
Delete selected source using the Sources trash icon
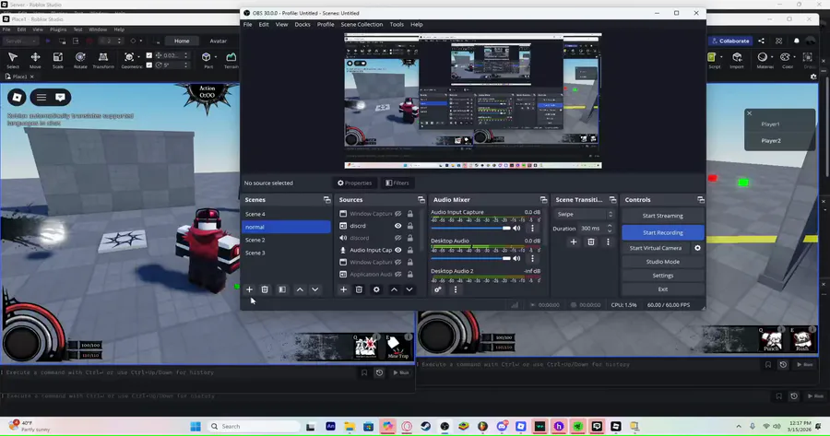pyautogui.click(x=359, y=289)
